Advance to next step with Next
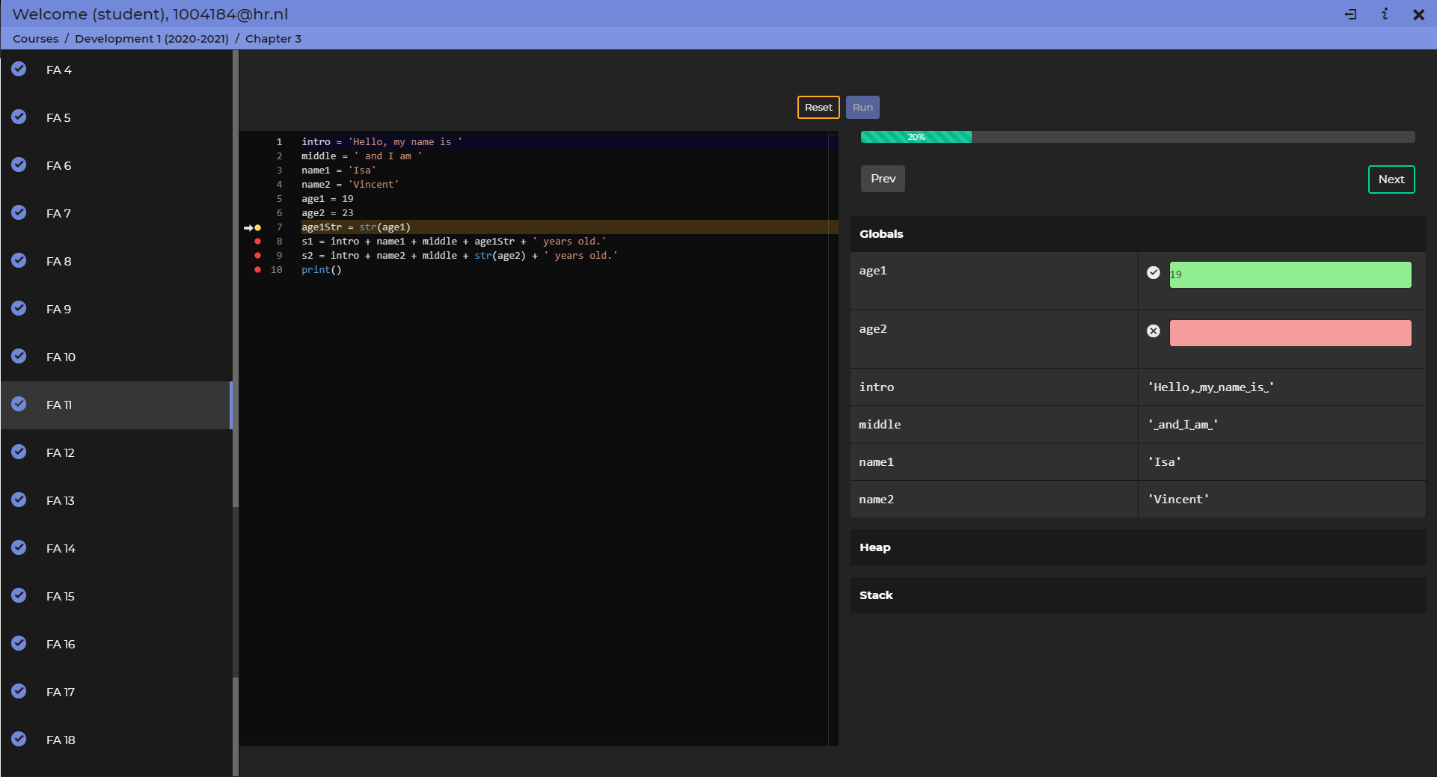 (x=1391, y=179)
